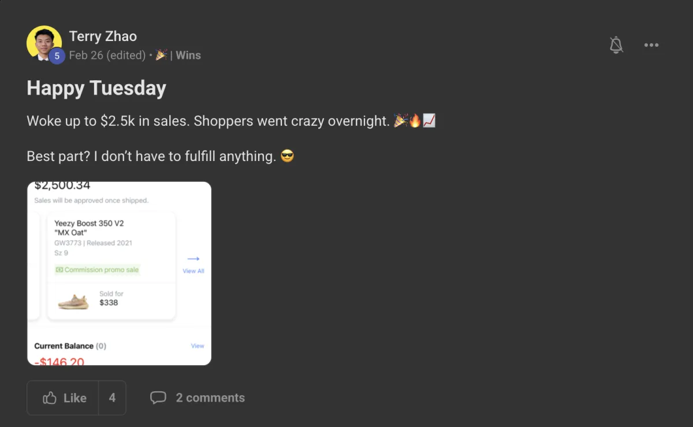Click the sunglasses emoji in the post
Viewport: 693px width, 427px height.
click(287, 156)
